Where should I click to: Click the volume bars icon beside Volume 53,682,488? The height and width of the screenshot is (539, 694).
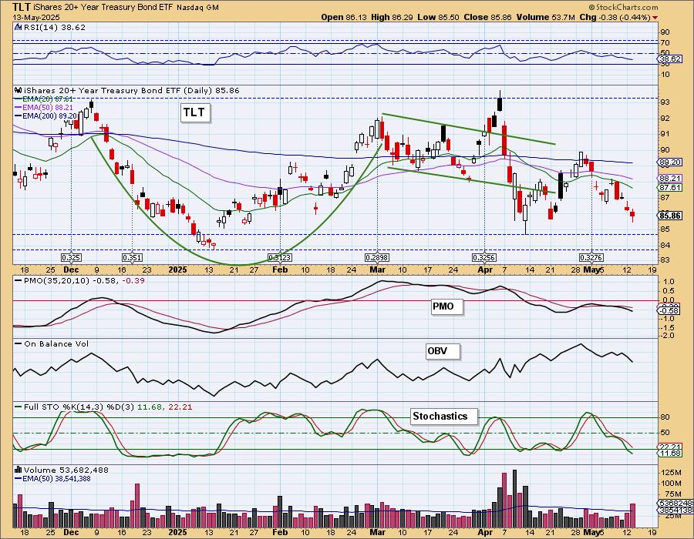coord(19,470)
